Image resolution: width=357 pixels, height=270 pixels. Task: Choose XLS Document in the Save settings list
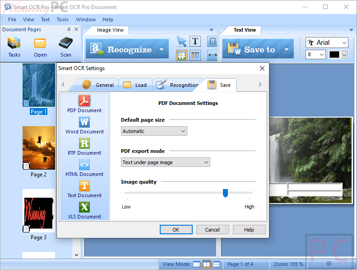click(x=84, y=210)
